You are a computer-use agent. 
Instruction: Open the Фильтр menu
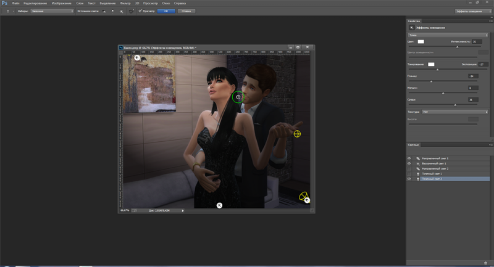[x=125, y=3]
